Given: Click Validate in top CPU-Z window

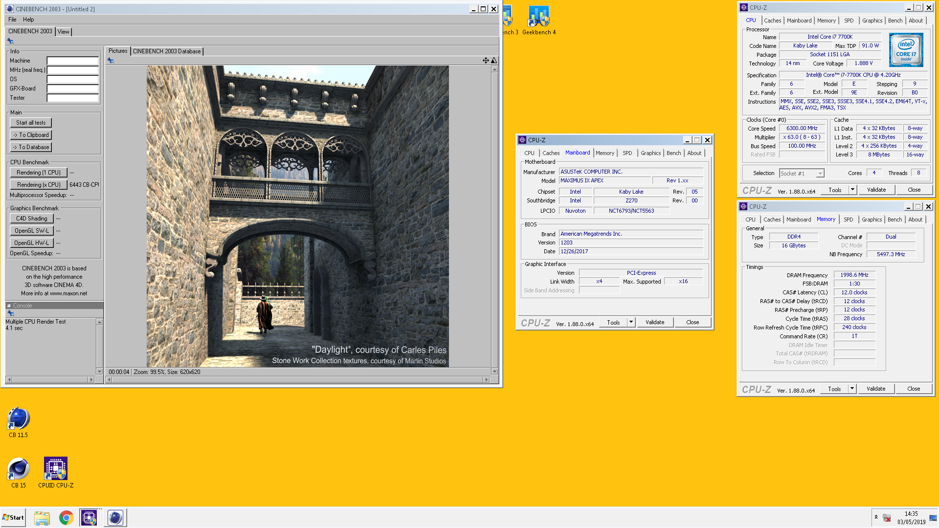Looking at the screenshot, I should click(876, 190).
